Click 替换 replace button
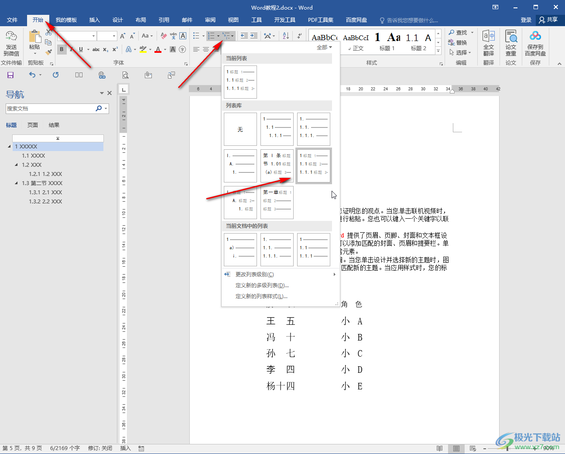This screenshot has height=454, width=565. pyautogui.click(x=458, y=42)
